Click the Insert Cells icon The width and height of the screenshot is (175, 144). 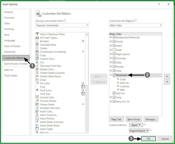tap(37, 111)
